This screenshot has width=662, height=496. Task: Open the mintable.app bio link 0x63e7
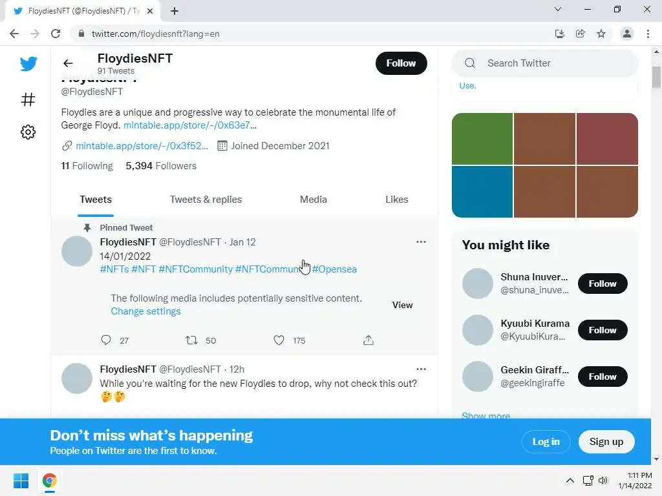189,125
